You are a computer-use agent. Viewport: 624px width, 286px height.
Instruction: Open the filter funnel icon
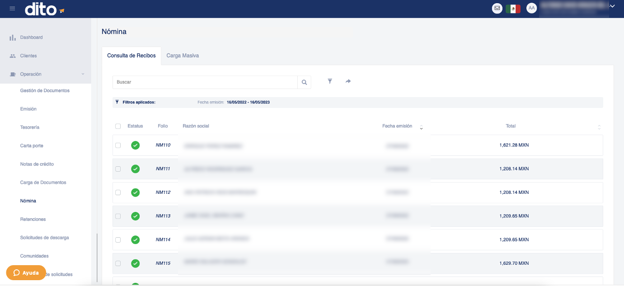330,81
